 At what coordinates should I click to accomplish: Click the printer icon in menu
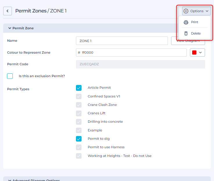[186, 22]
